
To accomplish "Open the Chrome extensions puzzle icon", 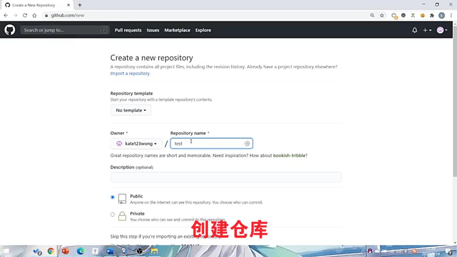I will point(432,15).
